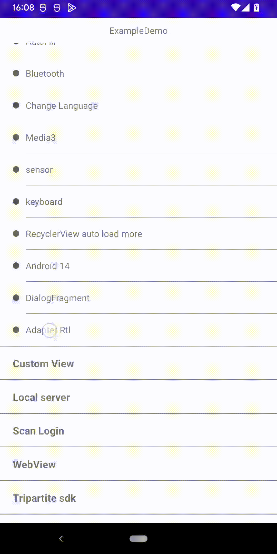
Task: Expand the Scan Login section
Action: (x=138, y=430)
